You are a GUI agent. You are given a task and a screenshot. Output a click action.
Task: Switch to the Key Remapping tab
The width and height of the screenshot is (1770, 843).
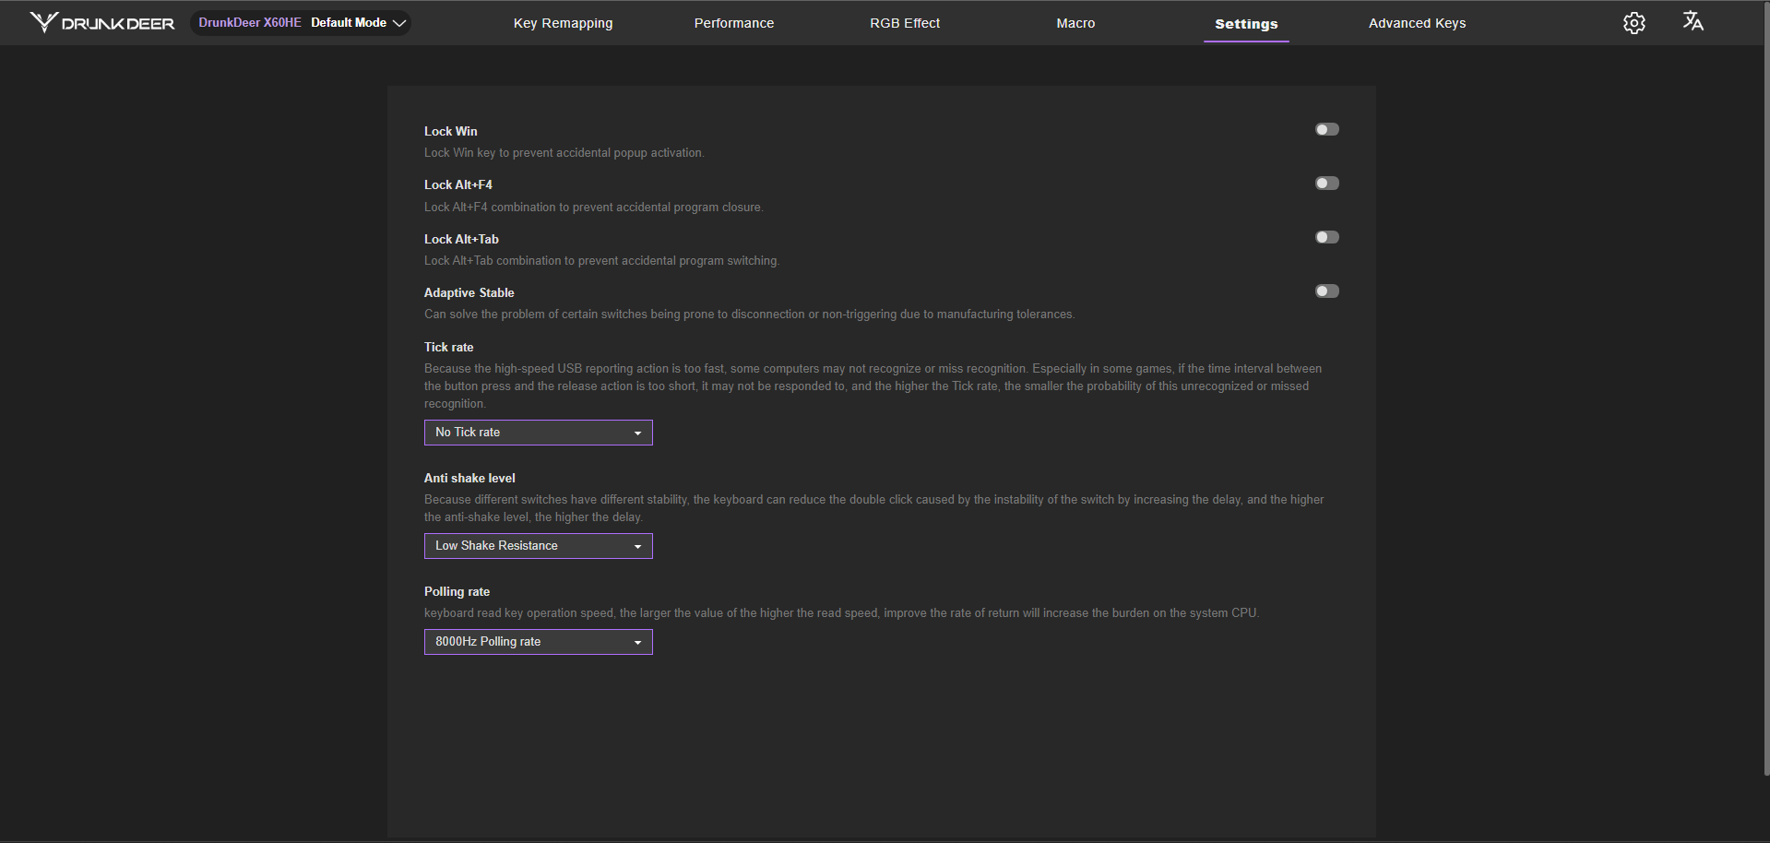point(563,23)
